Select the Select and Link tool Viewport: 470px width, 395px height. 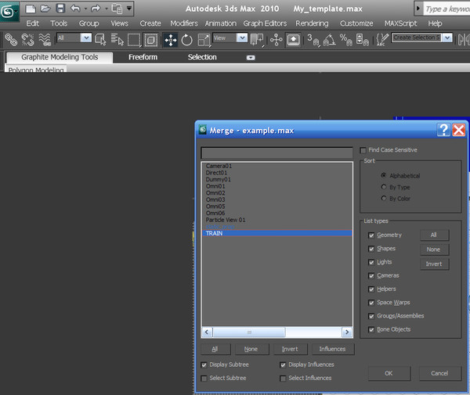coord(11,40)
